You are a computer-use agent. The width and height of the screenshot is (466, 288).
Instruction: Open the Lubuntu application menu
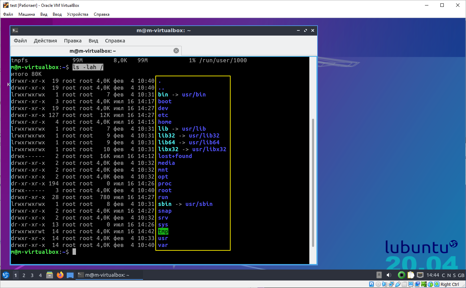point(6,275)
